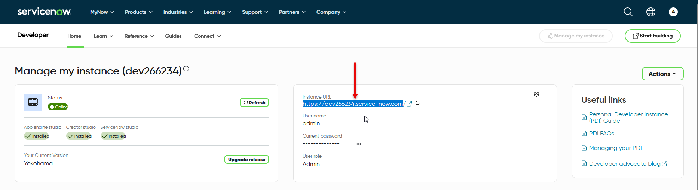Click the Upgrade release button
Image resolution: width=698 pixels, height=190 pixels.
(x=247, y=159)
